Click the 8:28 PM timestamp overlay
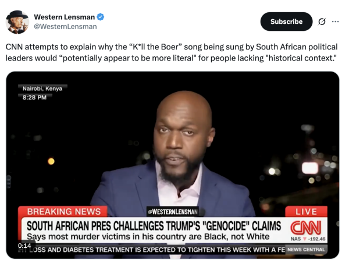Screen dimensions: 349x267 (35, 97)
